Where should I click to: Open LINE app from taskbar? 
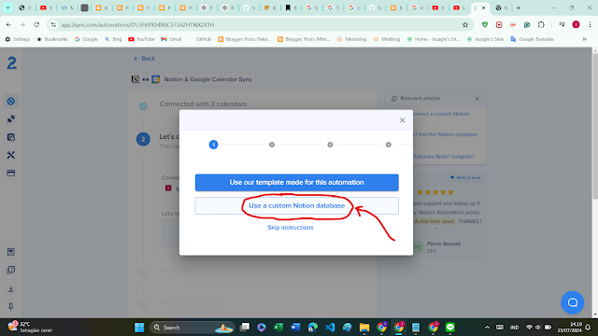450,328
